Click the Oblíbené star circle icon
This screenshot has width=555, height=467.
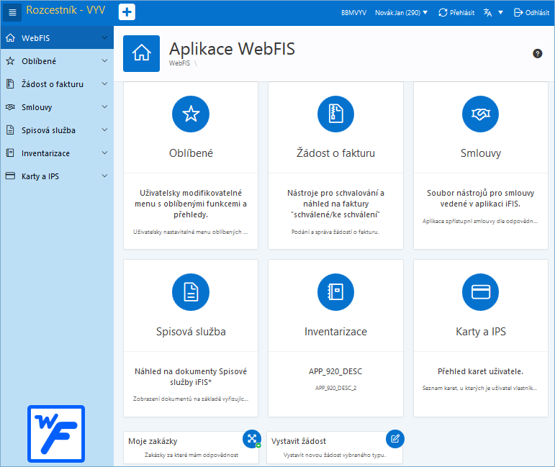coord(191,114)
